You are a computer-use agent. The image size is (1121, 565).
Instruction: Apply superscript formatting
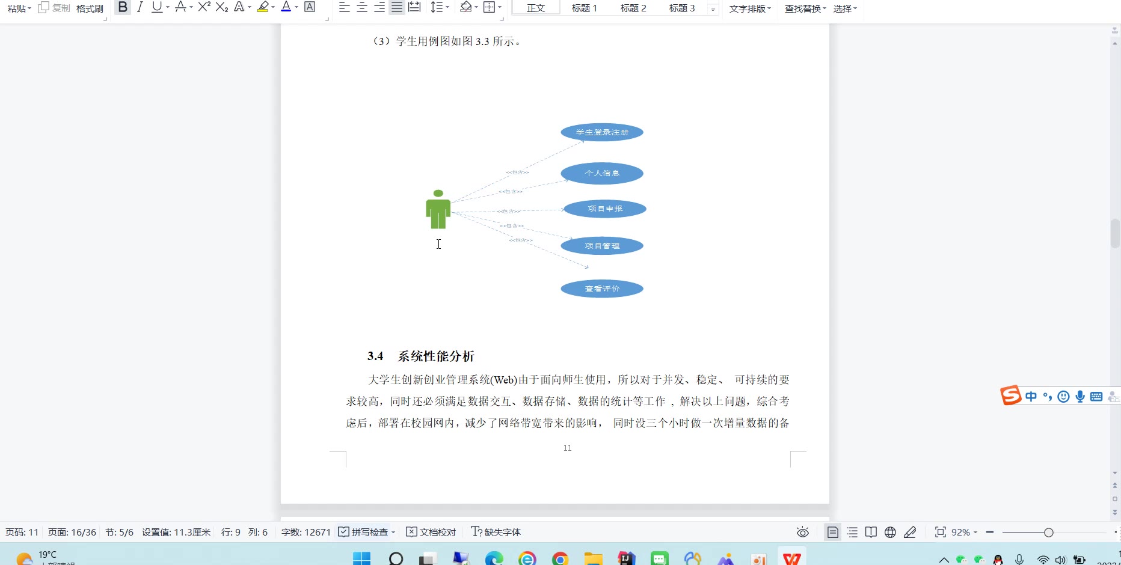click(204, 7)
